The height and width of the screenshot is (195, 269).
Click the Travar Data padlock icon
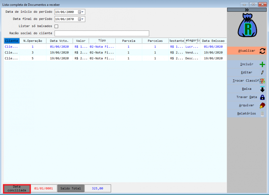click(262, 97)
